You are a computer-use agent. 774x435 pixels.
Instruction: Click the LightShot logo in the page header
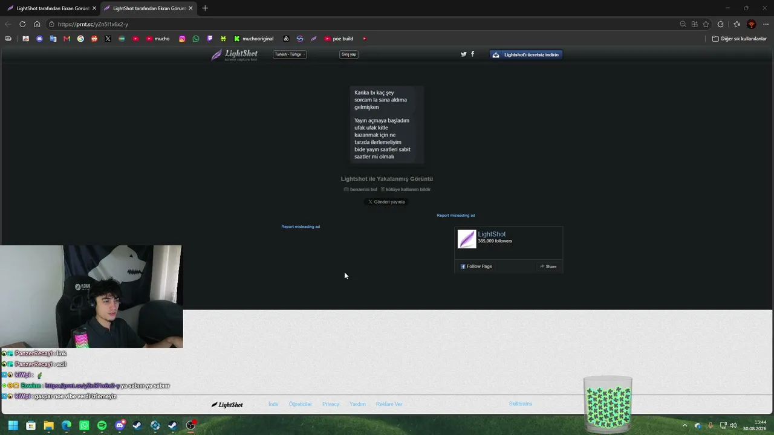(x=235, y=55)
